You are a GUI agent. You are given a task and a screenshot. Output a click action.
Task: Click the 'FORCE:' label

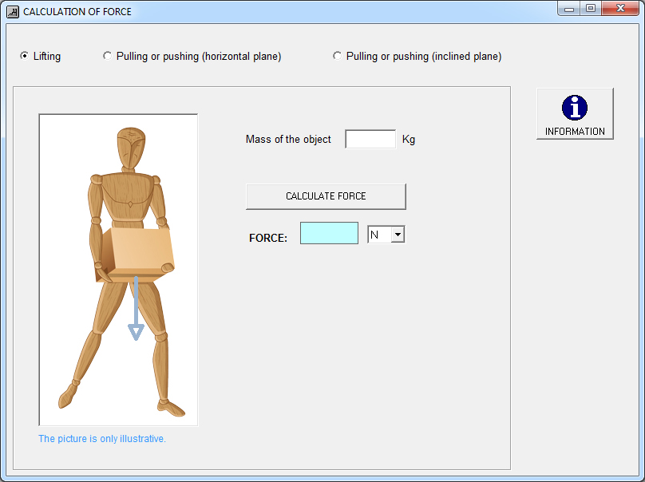coord(267,238)
